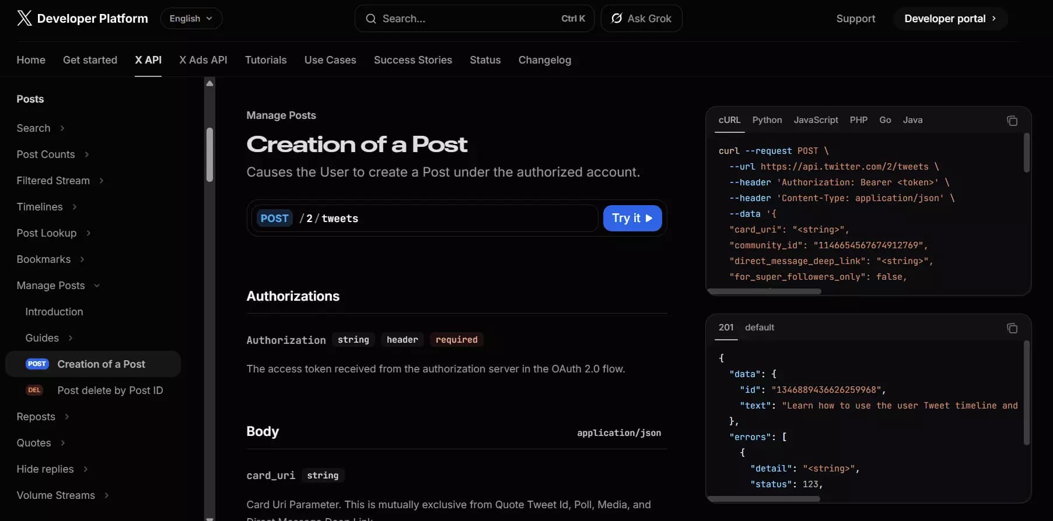This screenshot has width=1053, height=521.
Task: Click the sidebar vertical scrollbar thumb
Action: pos(209,154)
